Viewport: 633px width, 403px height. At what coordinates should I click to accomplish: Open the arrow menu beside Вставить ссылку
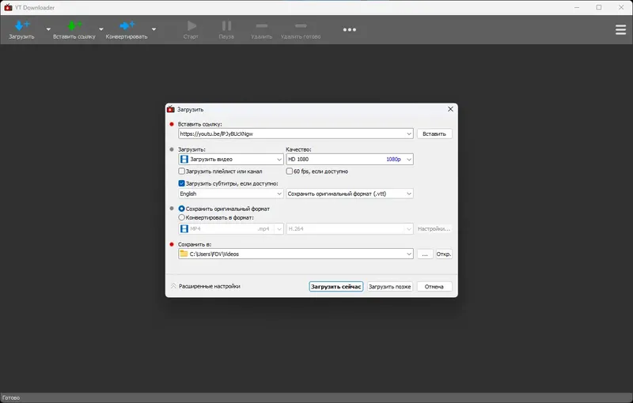[101, 29]
